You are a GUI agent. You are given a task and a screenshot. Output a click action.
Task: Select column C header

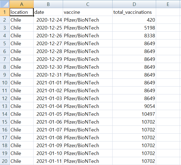tap(88, 4)
